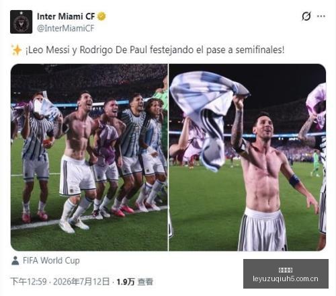This screenshot has width=336, height=296.
Task: Open the 1.9万 view count
Action: pyautogui.click(x=126, y=282)
